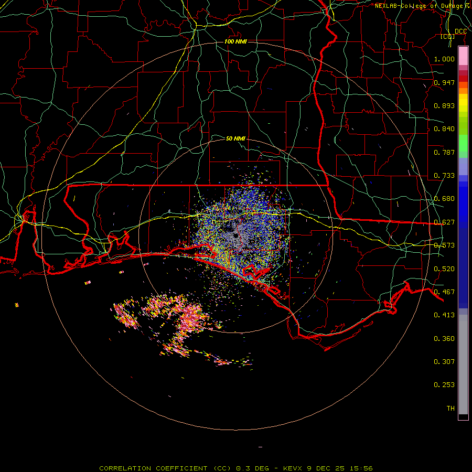472x472 pixels.
Task: Click the "0.733" scale value
Action: [444, 176]
